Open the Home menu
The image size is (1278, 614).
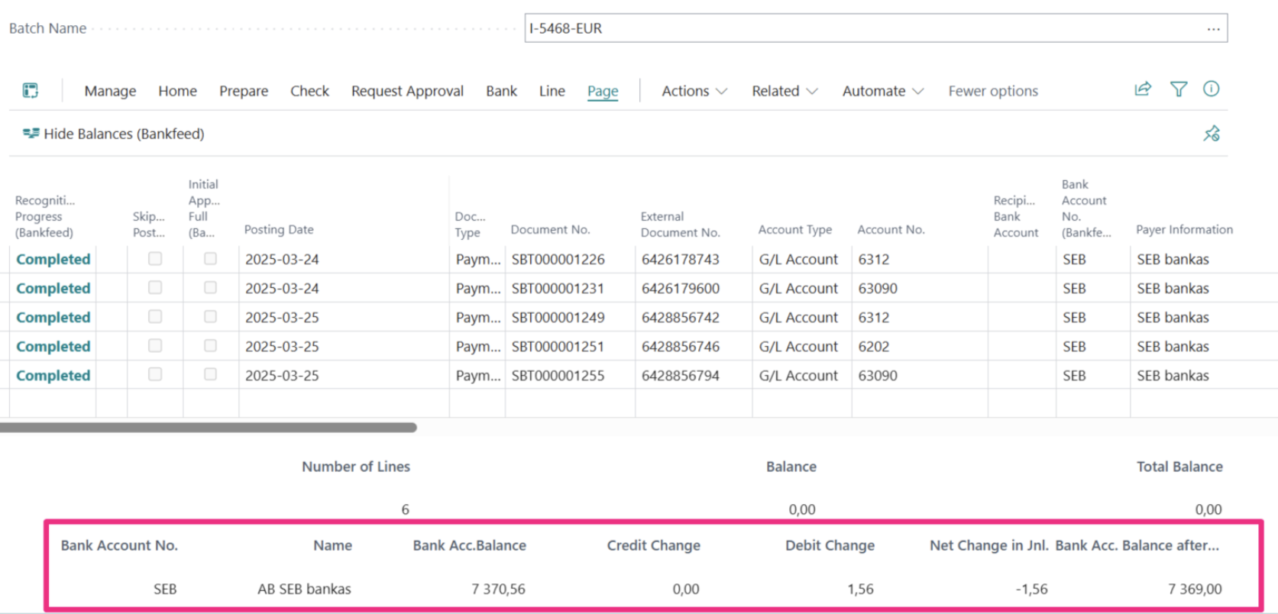[x=177, y=91]
